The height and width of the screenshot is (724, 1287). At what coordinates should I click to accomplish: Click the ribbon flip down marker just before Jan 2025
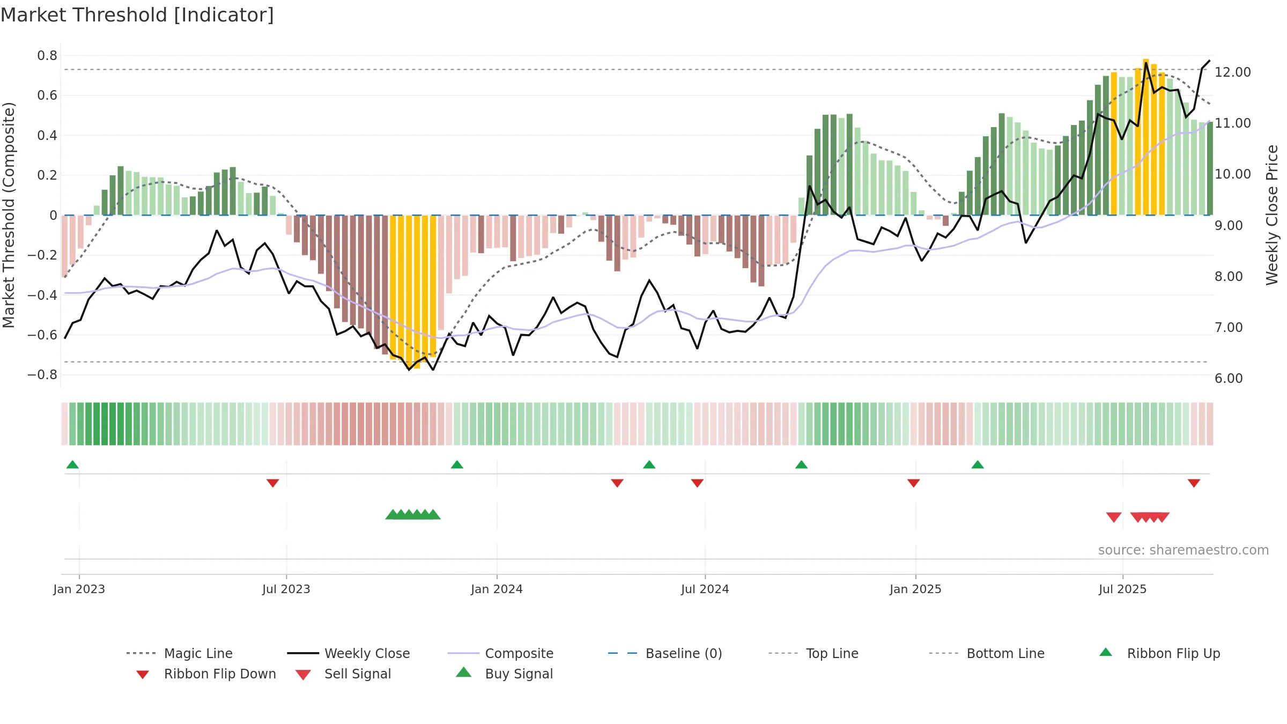914,483
